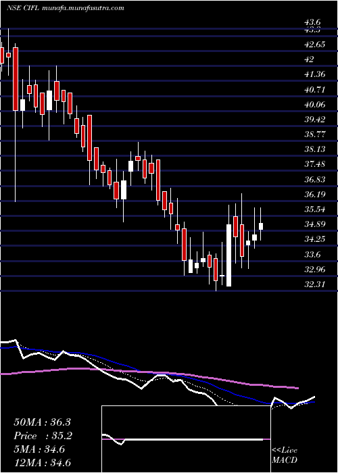Select the 32.96 price axis label
Image resolution: width=338 pixels, height=473 pixels.
tap(315, 269)
